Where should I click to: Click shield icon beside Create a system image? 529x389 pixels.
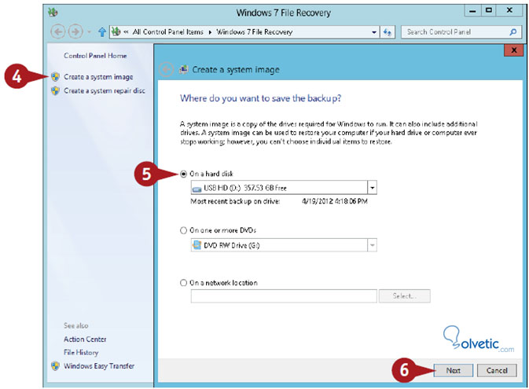tap(55, 77)
